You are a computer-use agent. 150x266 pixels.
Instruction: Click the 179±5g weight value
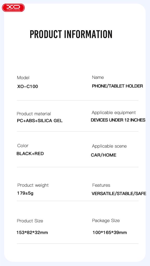tap(25, 193)
